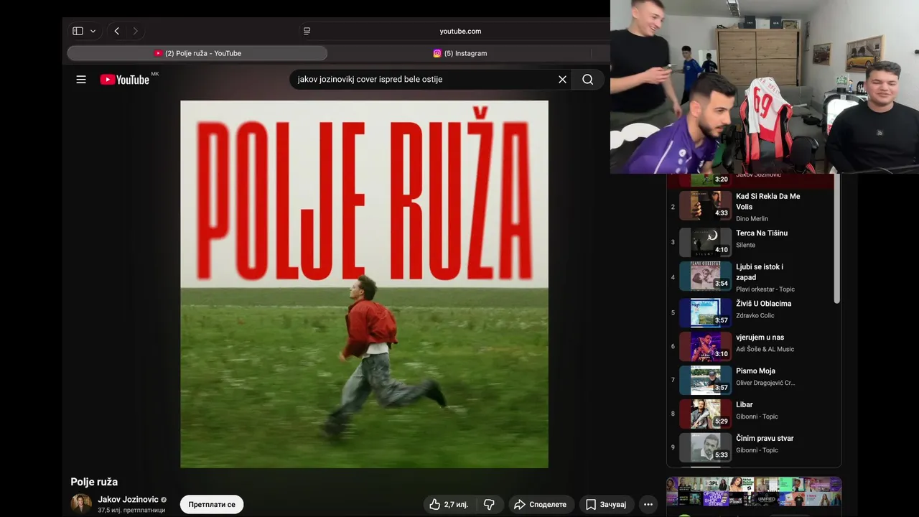Click the Oliver Dragojević channel name
This screenshot has height=517, width=919.
pos(765,383)
